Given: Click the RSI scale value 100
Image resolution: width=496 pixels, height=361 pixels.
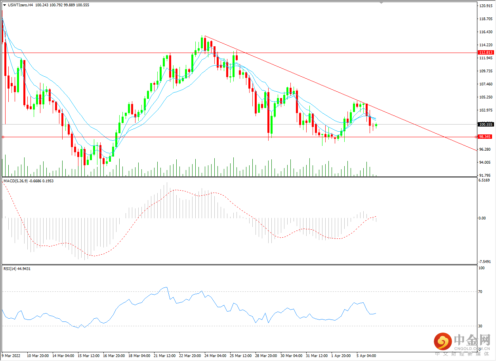Looking at the screenshot, I should tap(481, 268).
